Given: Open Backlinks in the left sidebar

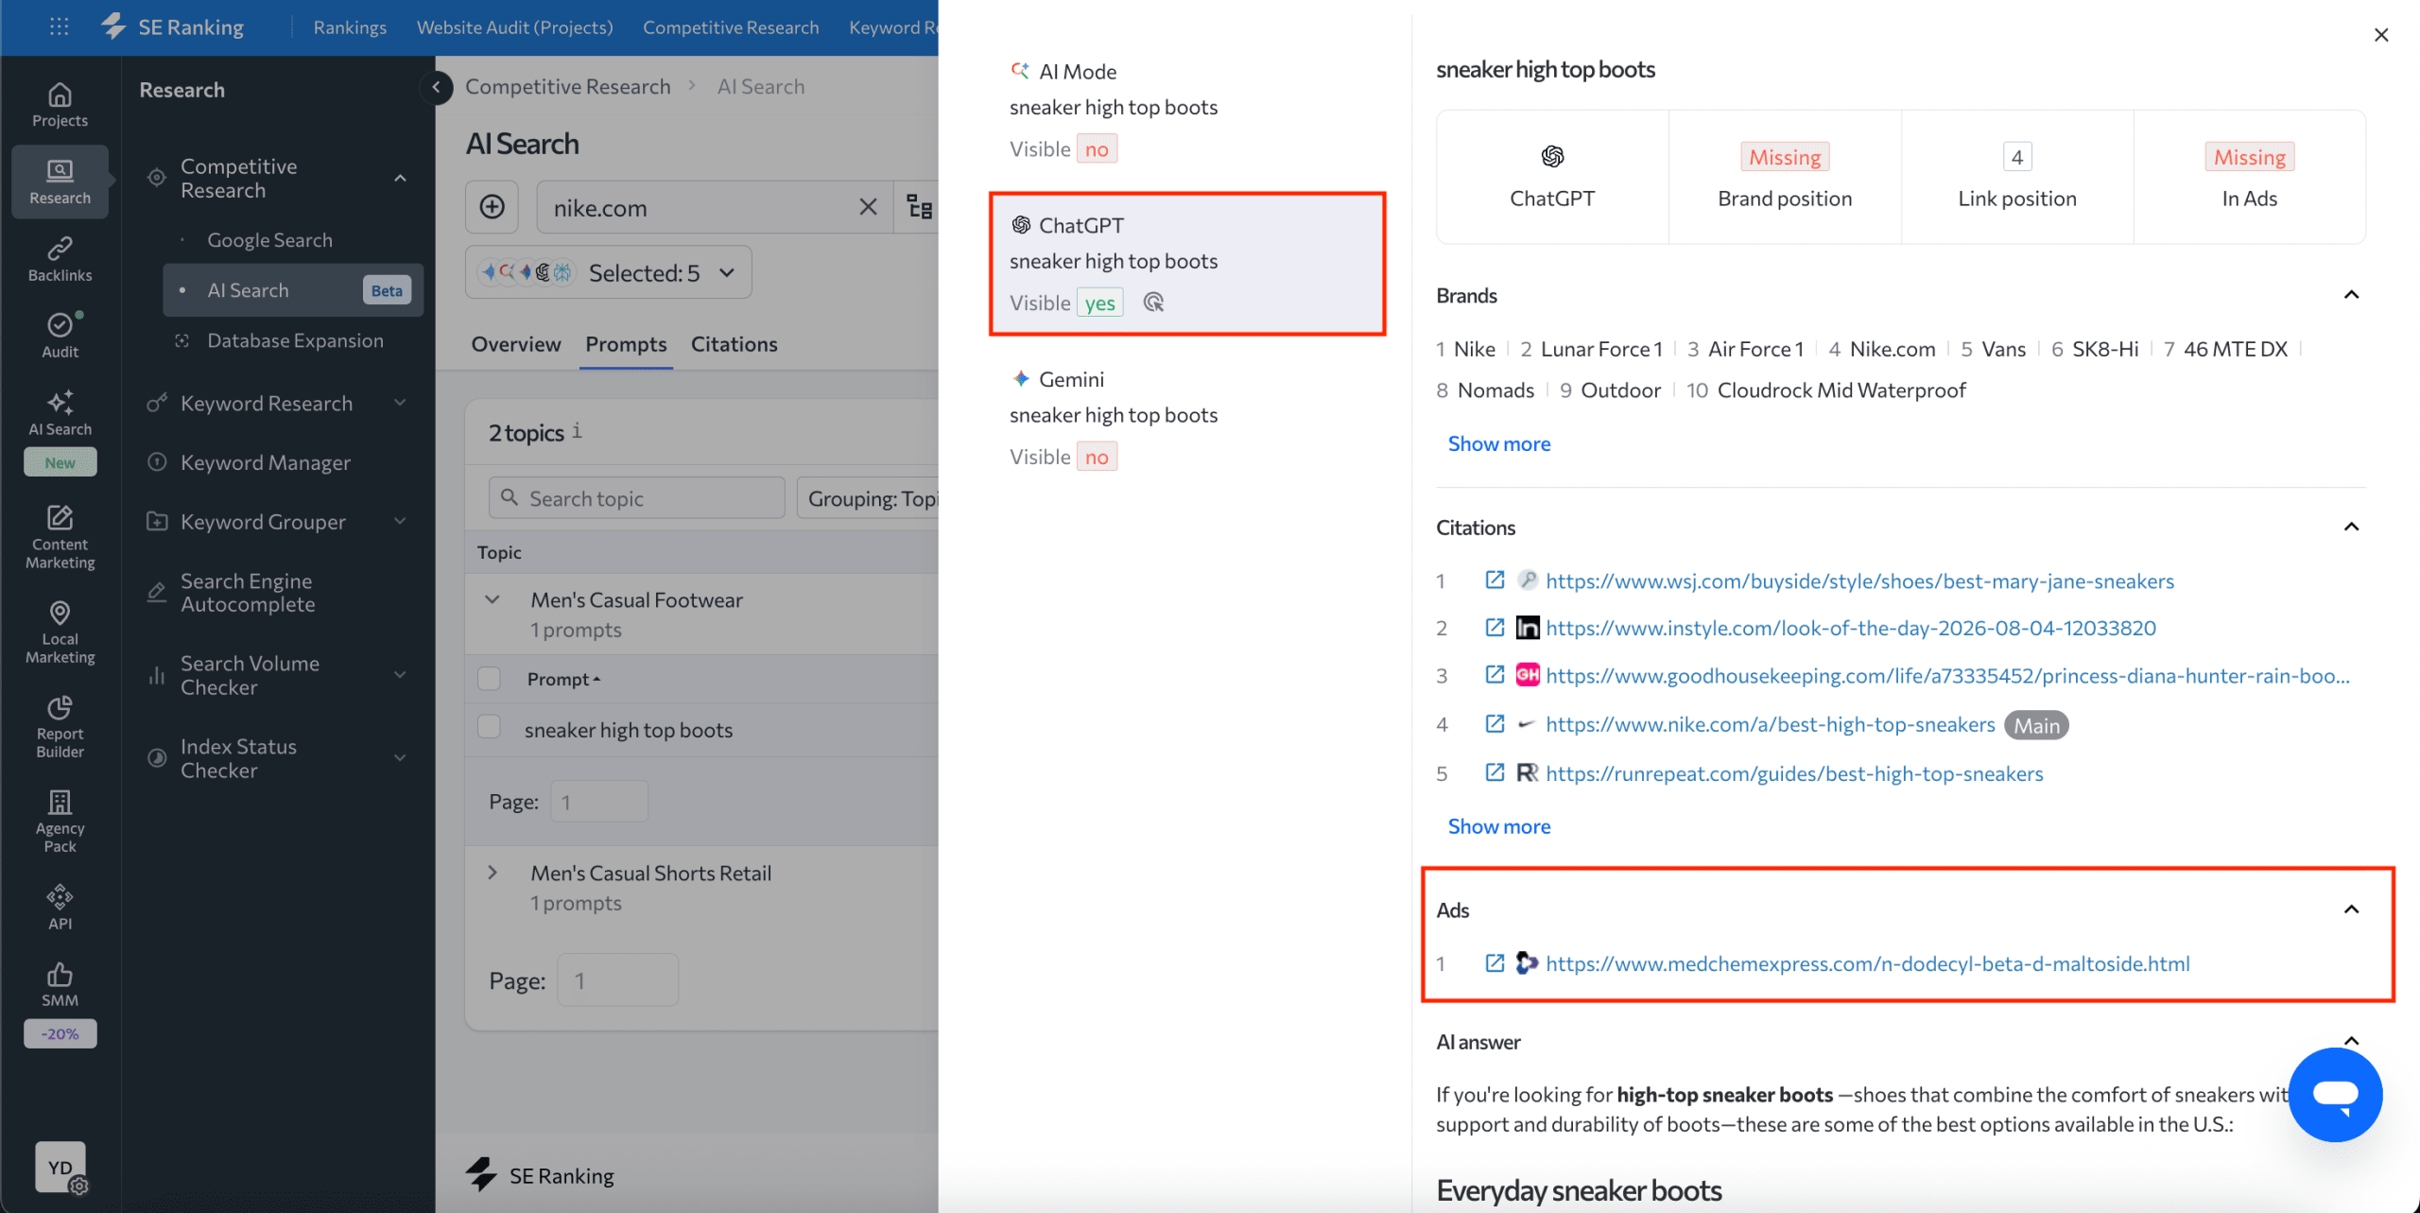Looking at the screenshot, I should [x=60, y=259].
